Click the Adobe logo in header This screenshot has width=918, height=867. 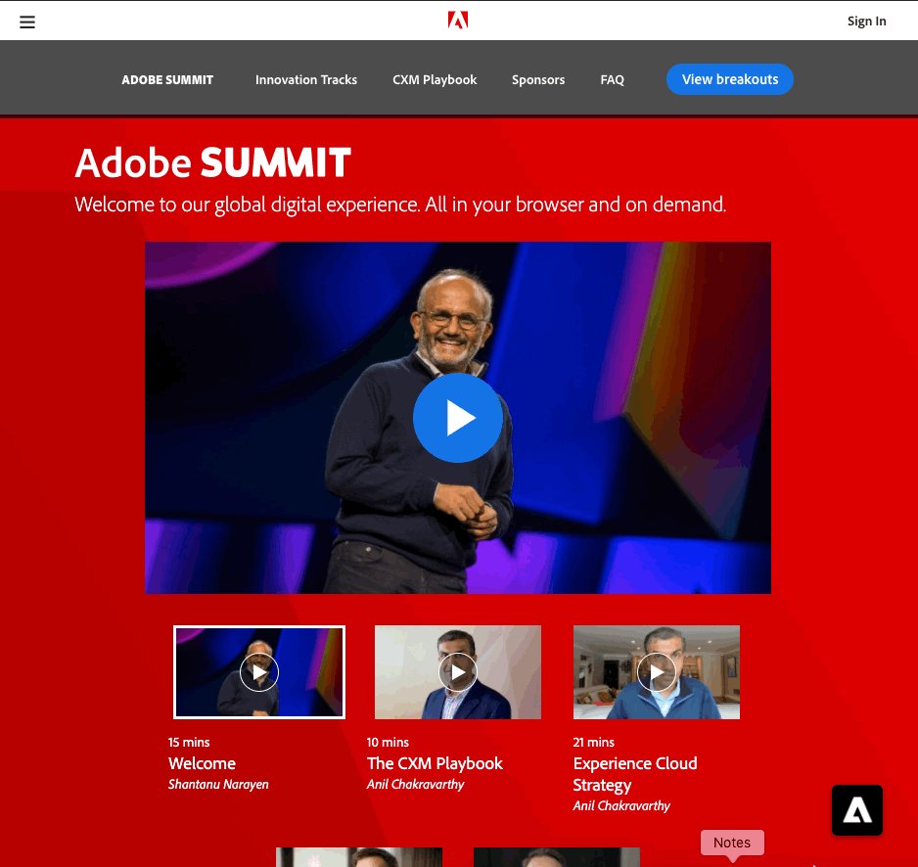[458, 20]
